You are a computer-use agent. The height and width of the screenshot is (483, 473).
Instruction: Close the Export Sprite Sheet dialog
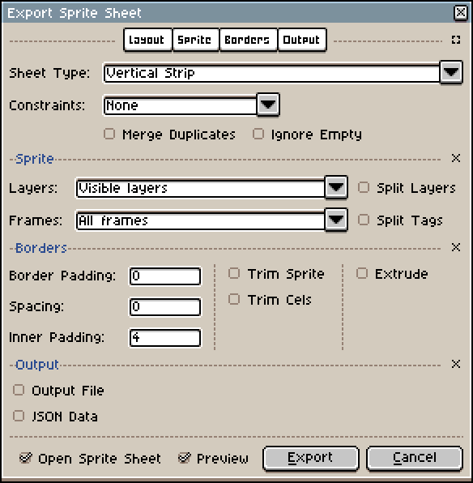coord(460,13)
